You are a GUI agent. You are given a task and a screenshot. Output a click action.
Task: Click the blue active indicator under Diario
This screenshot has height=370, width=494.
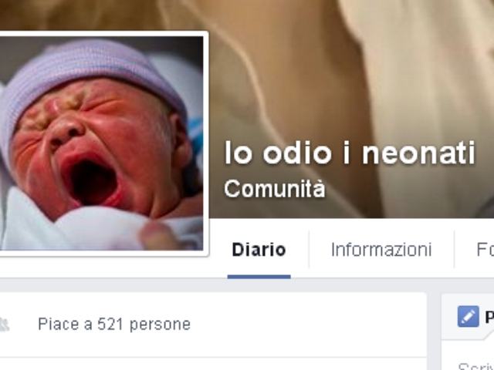pyautogui.click(x=259, y=277)
